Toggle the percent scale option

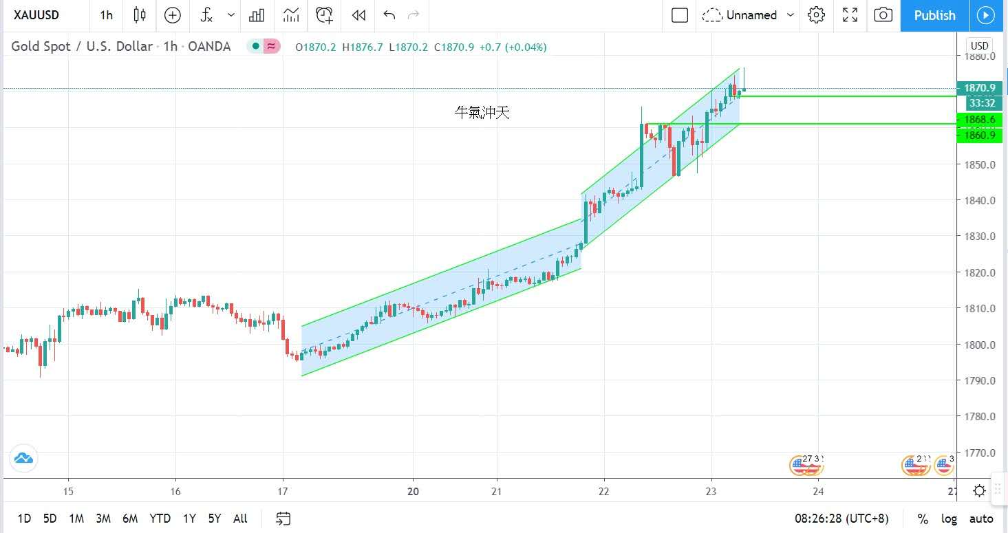(922, 519)
